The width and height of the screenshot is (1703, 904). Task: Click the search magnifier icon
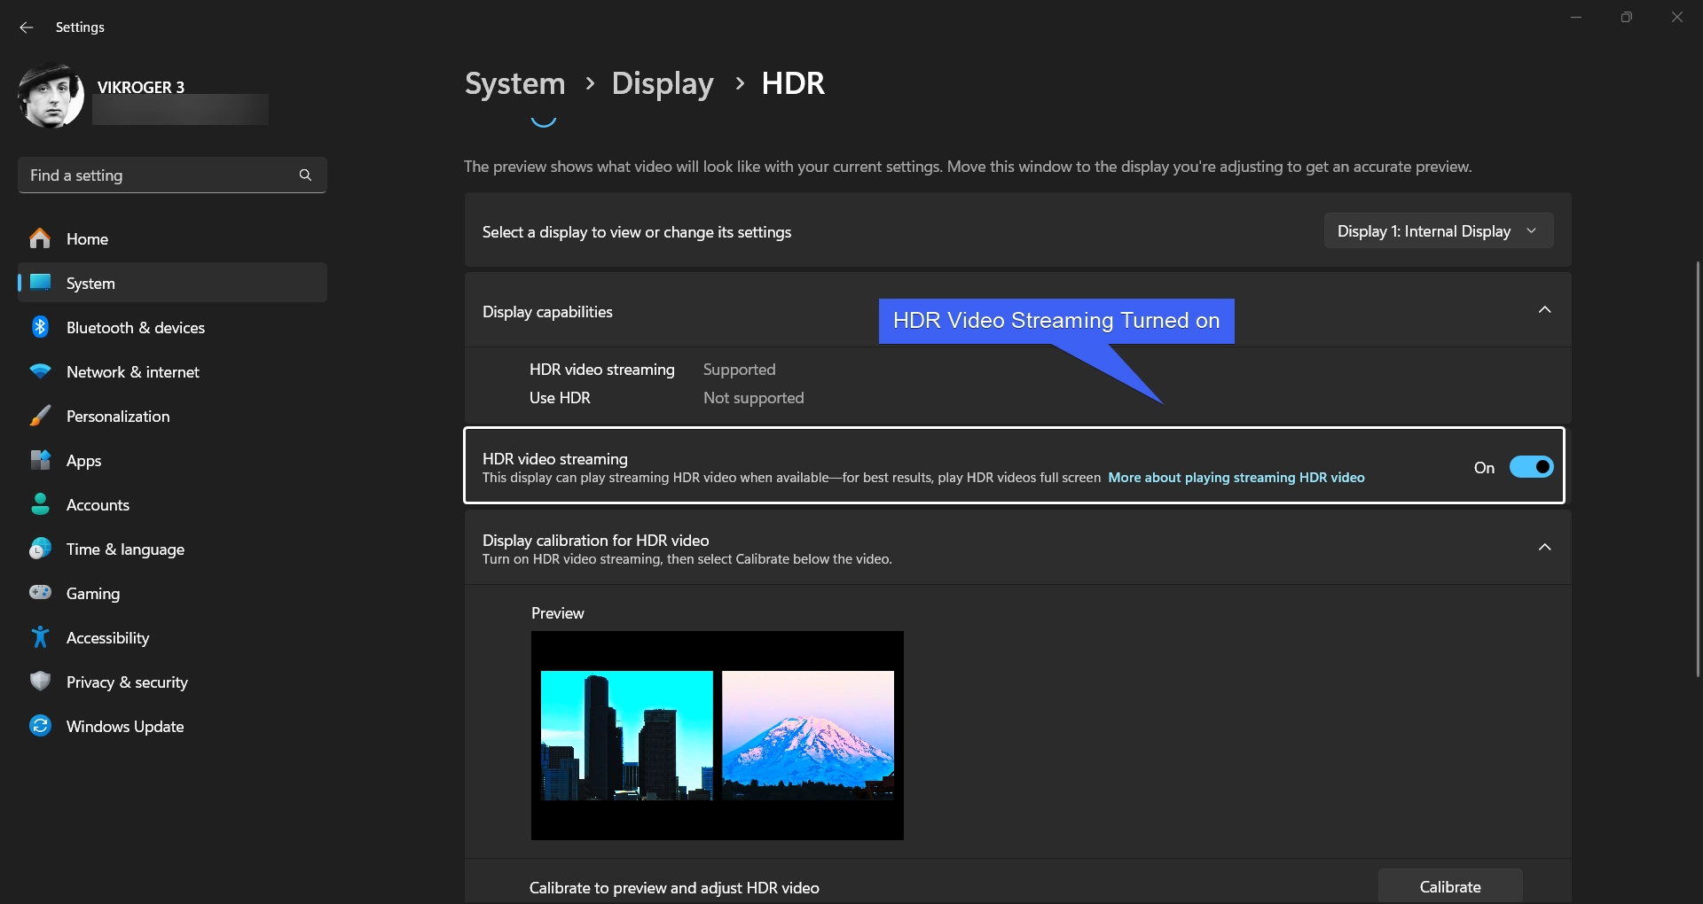tap(305, 175)
